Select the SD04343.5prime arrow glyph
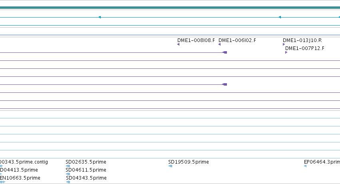 point(68,182)
